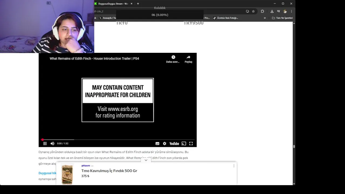345x194 pixels.
Task: Open the Chrome profile avatar
Action: (285, 11)
